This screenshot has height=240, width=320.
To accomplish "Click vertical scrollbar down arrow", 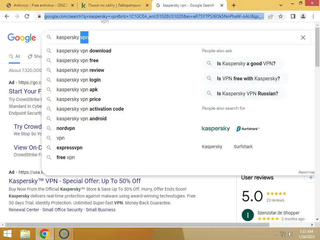I will (317, 219).
